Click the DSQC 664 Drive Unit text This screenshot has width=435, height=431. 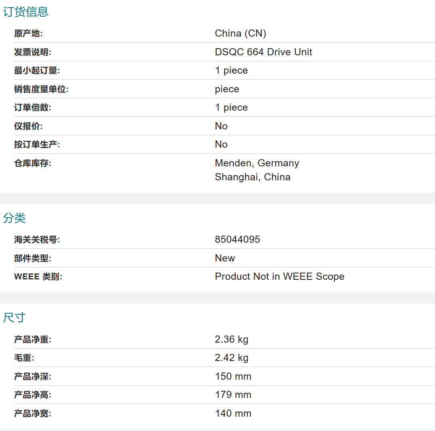pyautogui.click(x=264, y=52)
